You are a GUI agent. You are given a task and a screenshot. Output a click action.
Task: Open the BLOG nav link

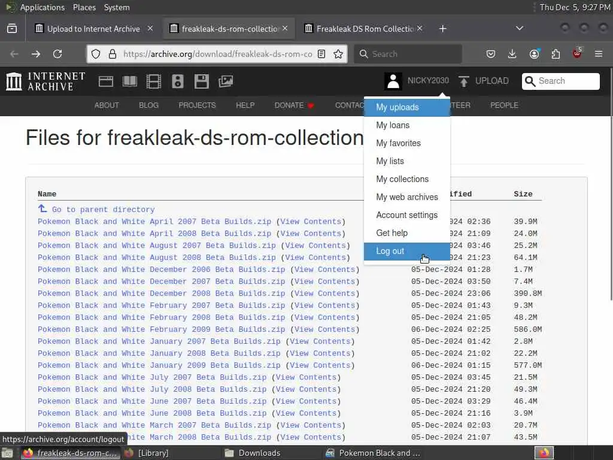[148, 105]
